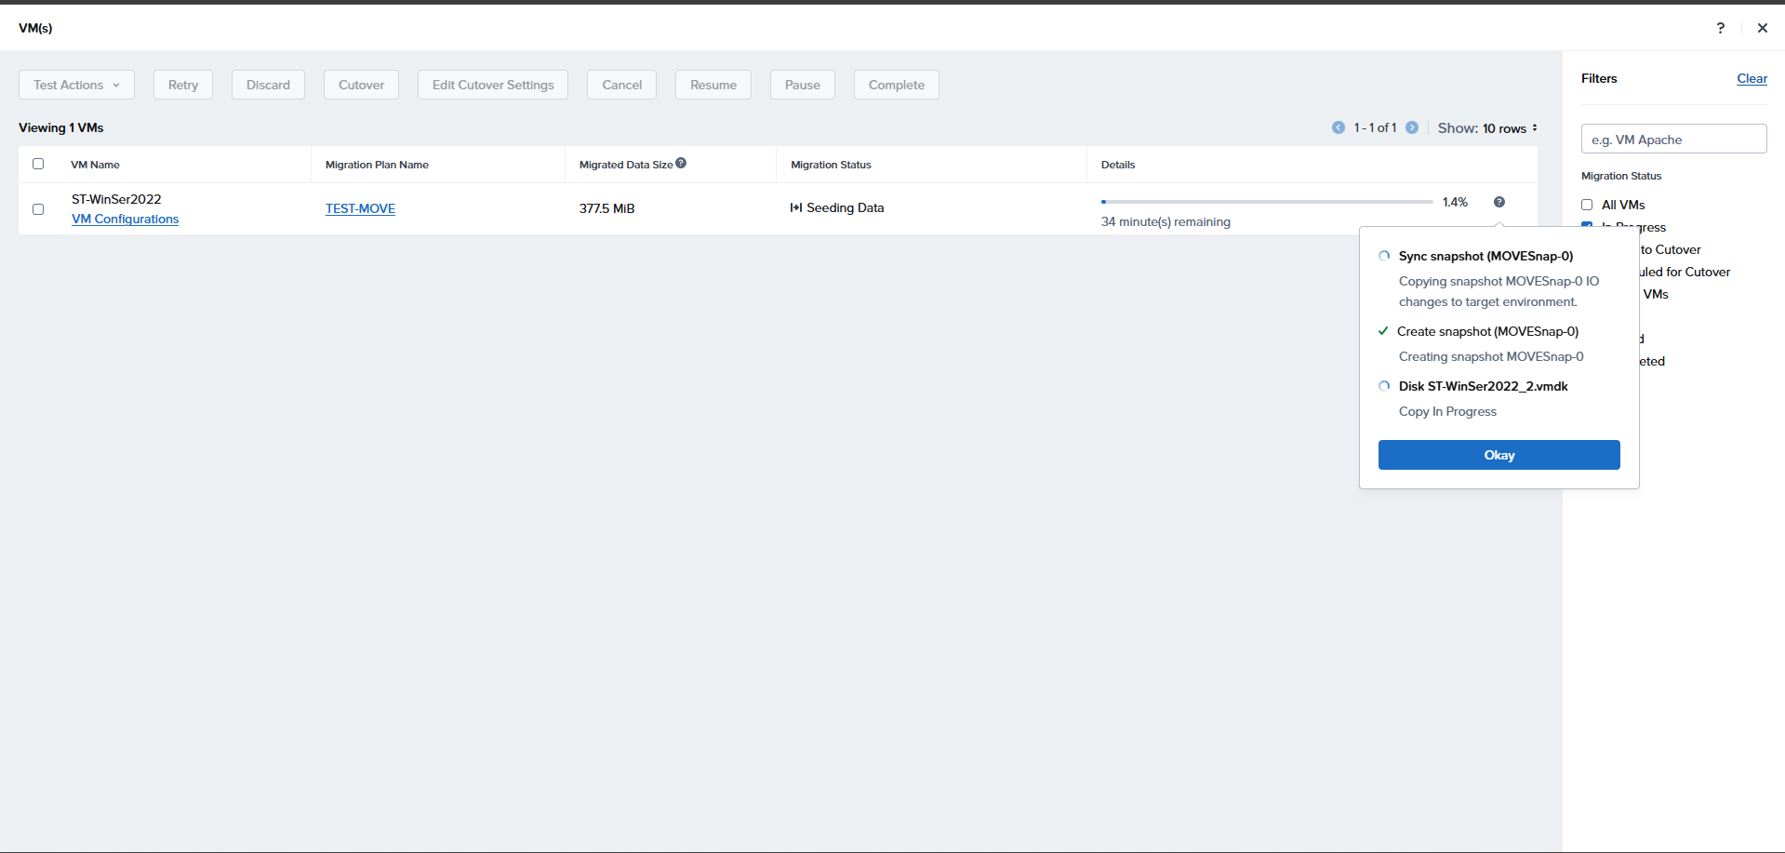Go to previous page arrow icon
This screenshot has width=1785, height=853.
click(x=1339, y=127)
